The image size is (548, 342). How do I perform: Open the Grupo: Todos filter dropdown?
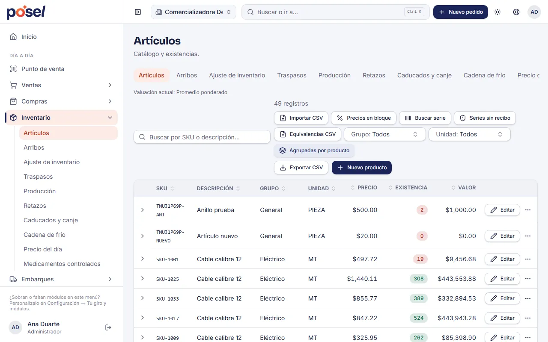[385, 134]
